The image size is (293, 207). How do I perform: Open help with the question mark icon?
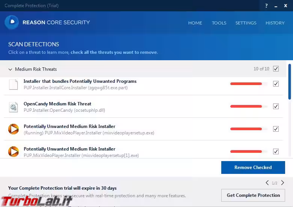[266, 6]
